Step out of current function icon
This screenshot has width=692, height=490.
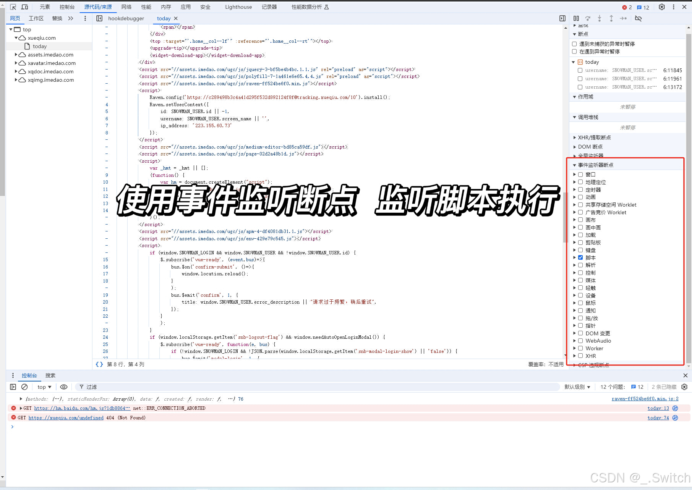click(611, 18)
